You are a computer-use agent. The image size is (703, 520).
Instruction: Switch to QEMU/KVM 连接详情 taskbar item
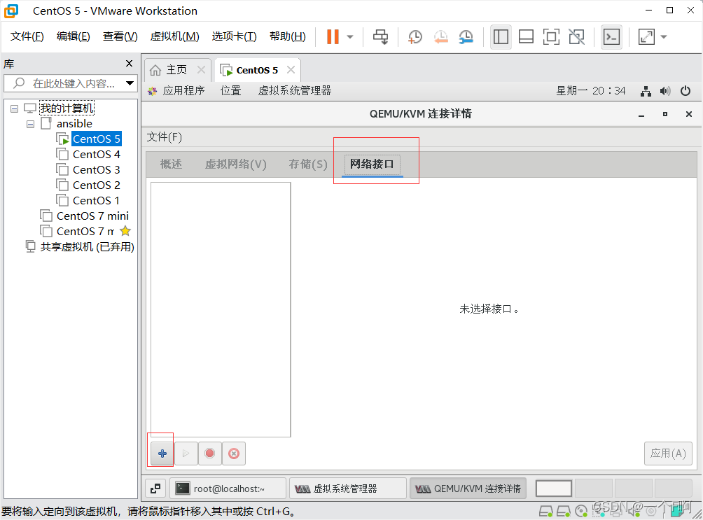pos(468,489)
